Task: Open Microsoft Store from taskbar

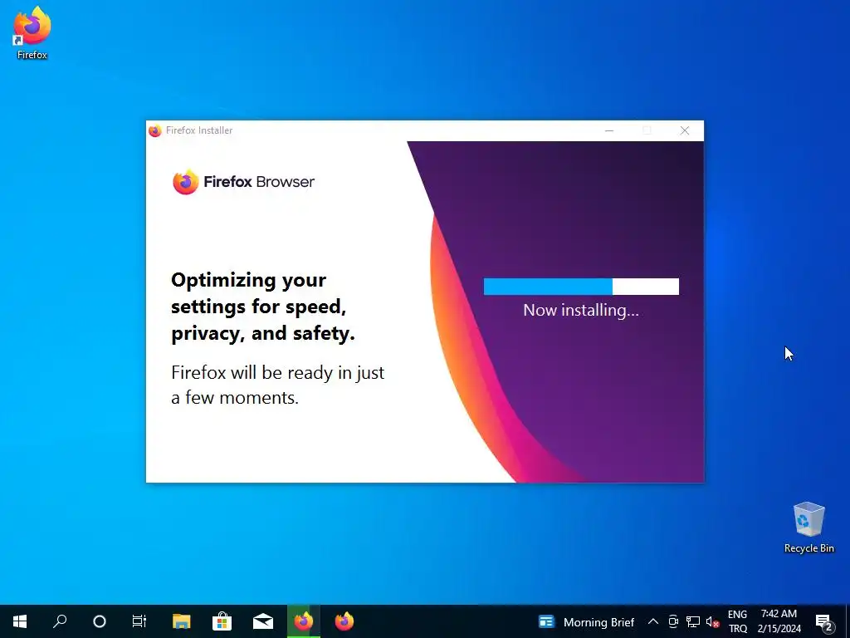Action: pyautogui.click(x=222, y=621)
